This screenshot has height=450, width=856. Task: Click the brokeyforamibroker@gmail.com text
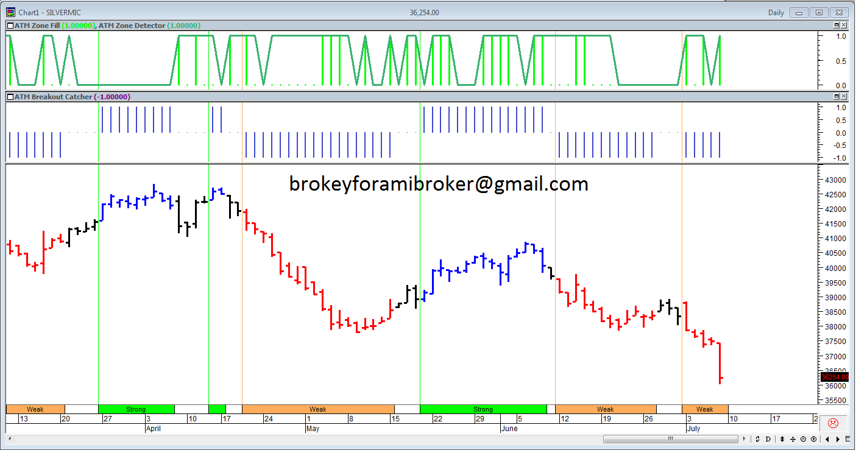[439, 184]
